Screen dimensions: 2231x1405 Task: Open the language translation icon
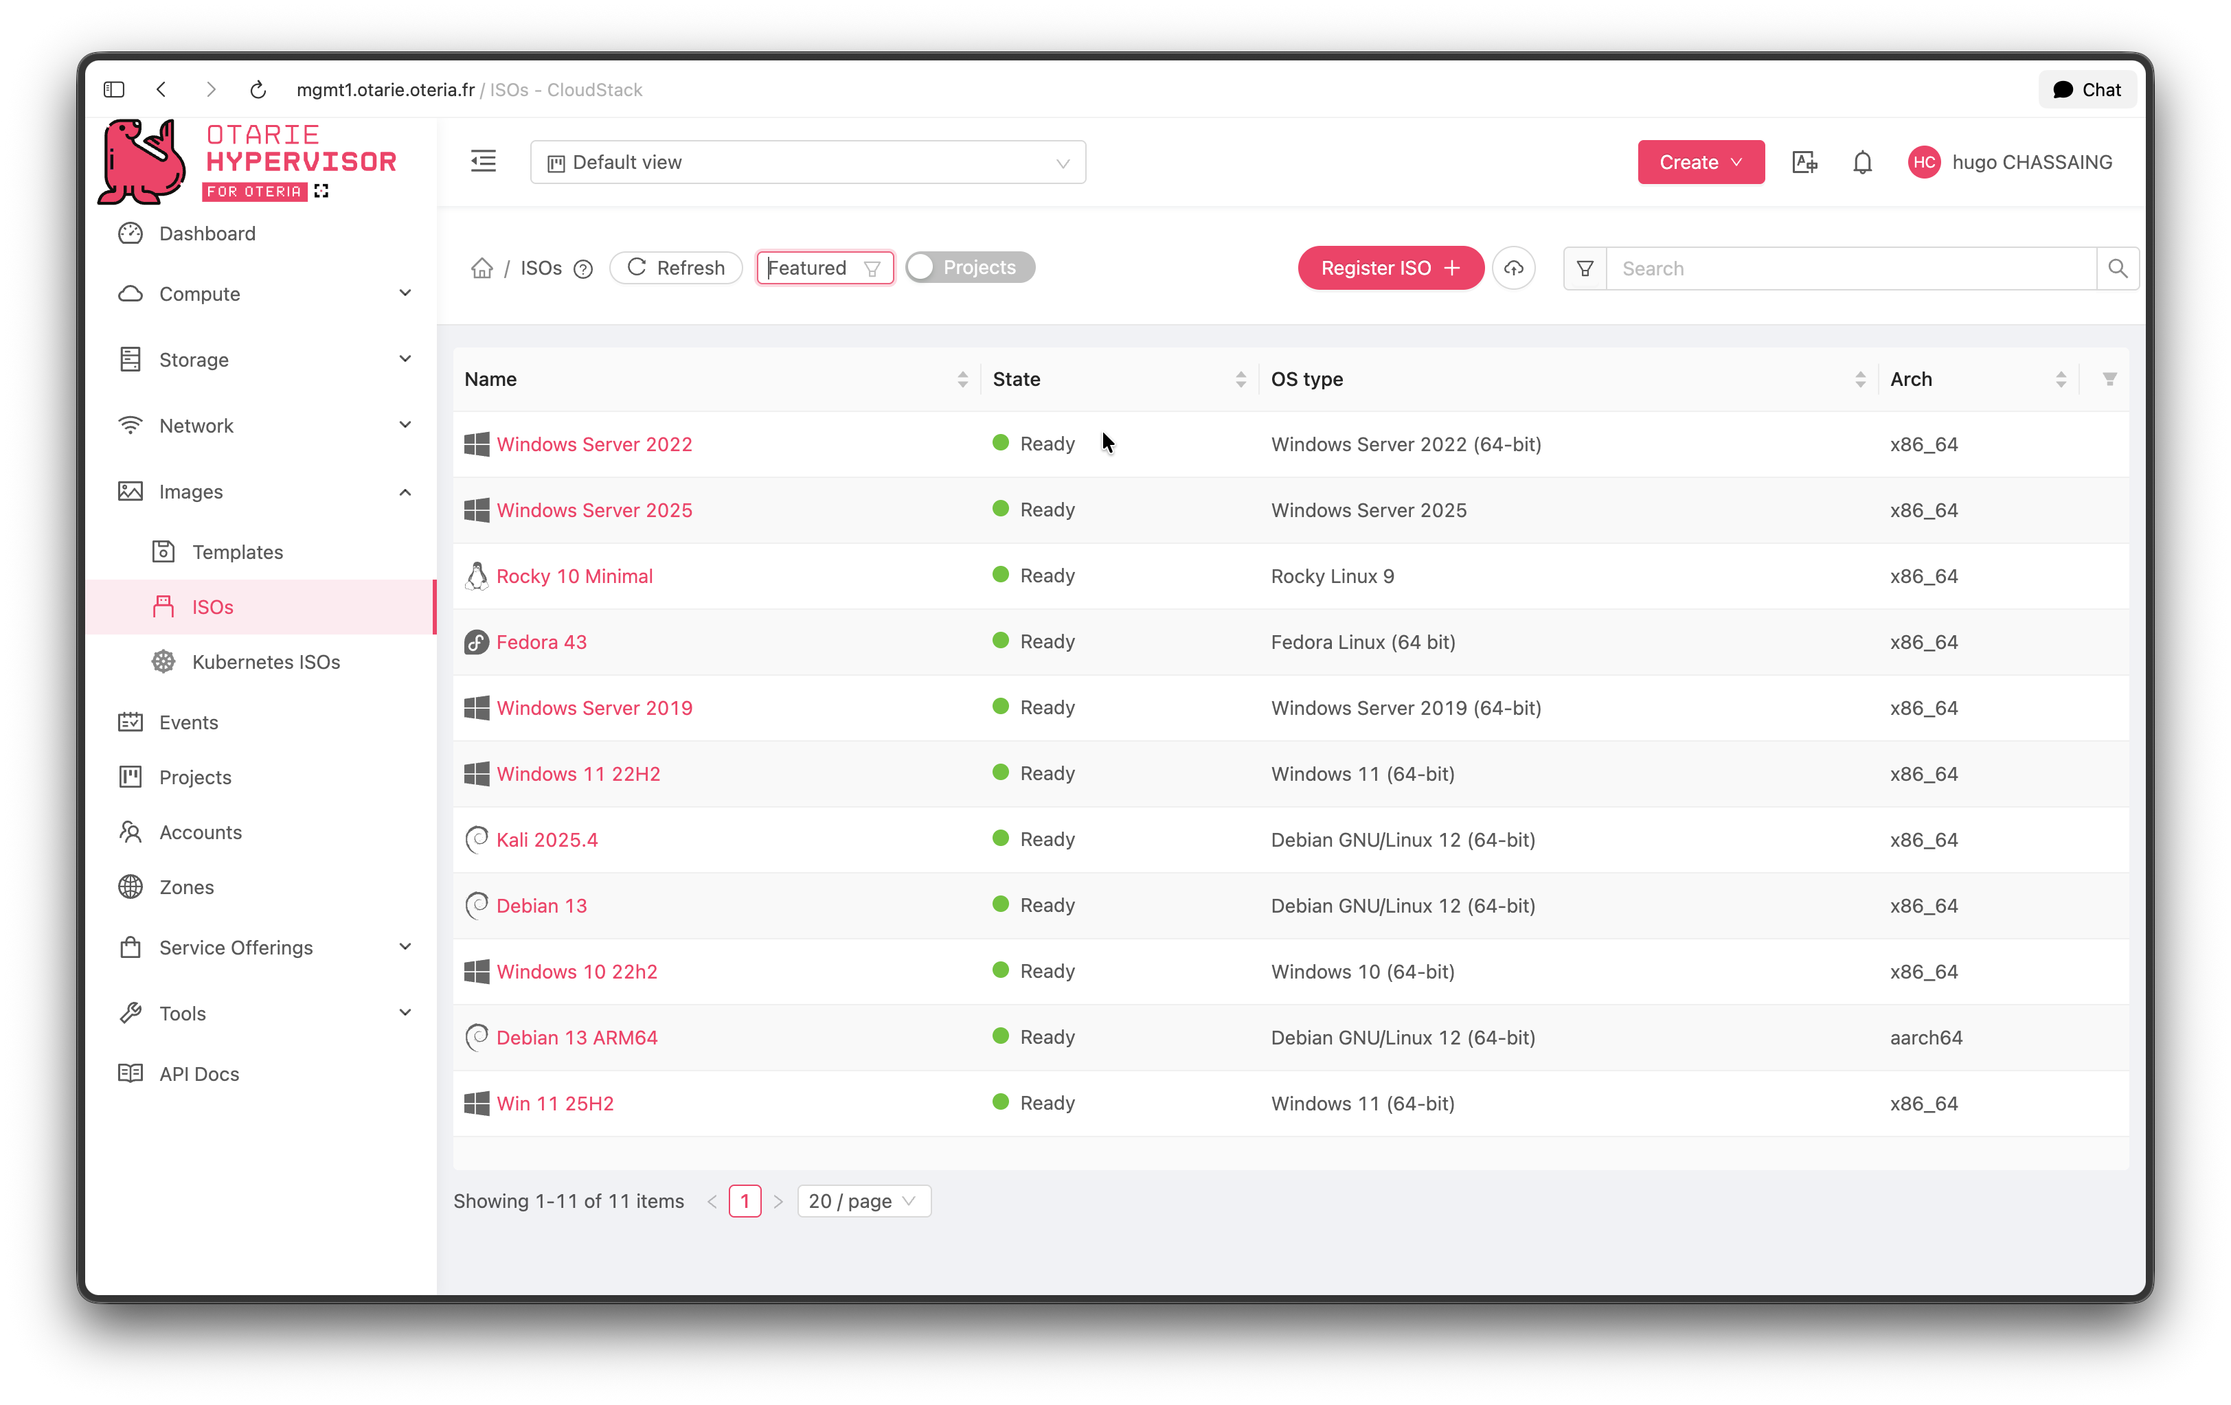pos(1804,162)
